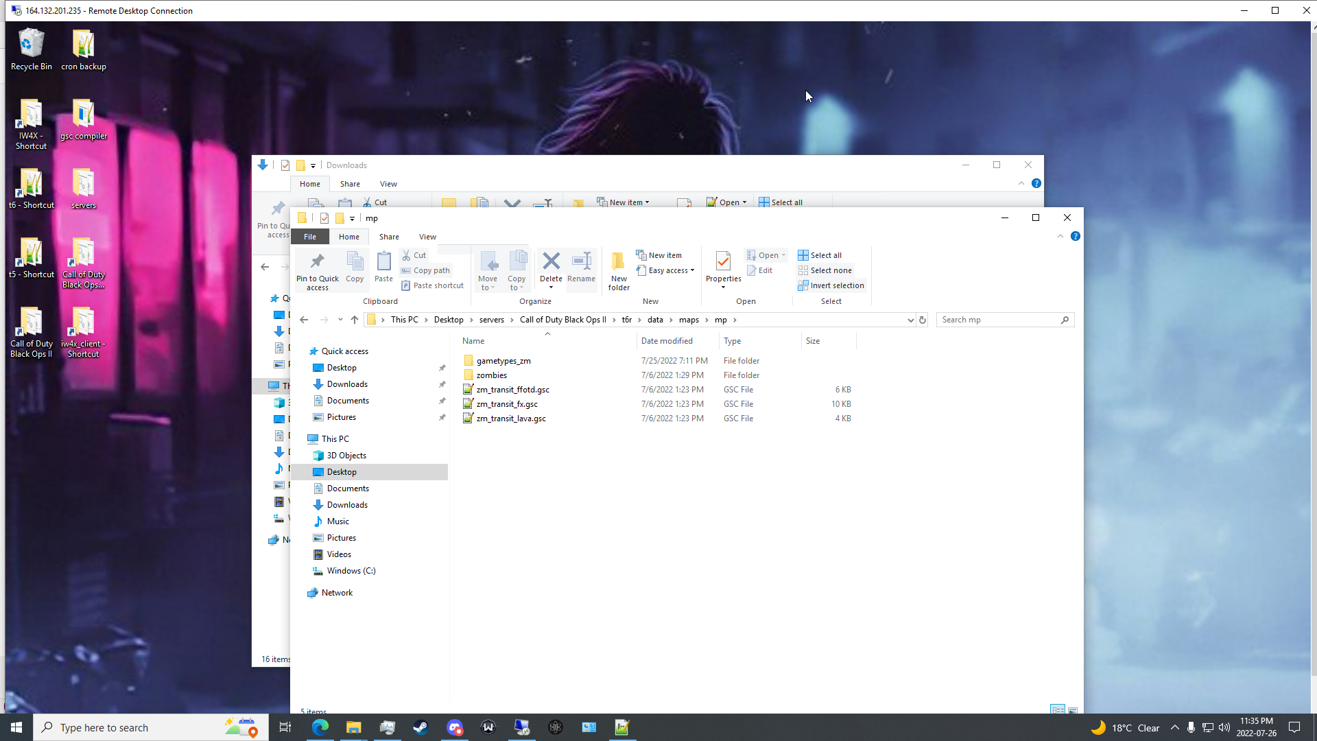The width and height of the screenshot is (1317, 741).
Task: Click the Search mp input field
Action: tap(1005, 320)
